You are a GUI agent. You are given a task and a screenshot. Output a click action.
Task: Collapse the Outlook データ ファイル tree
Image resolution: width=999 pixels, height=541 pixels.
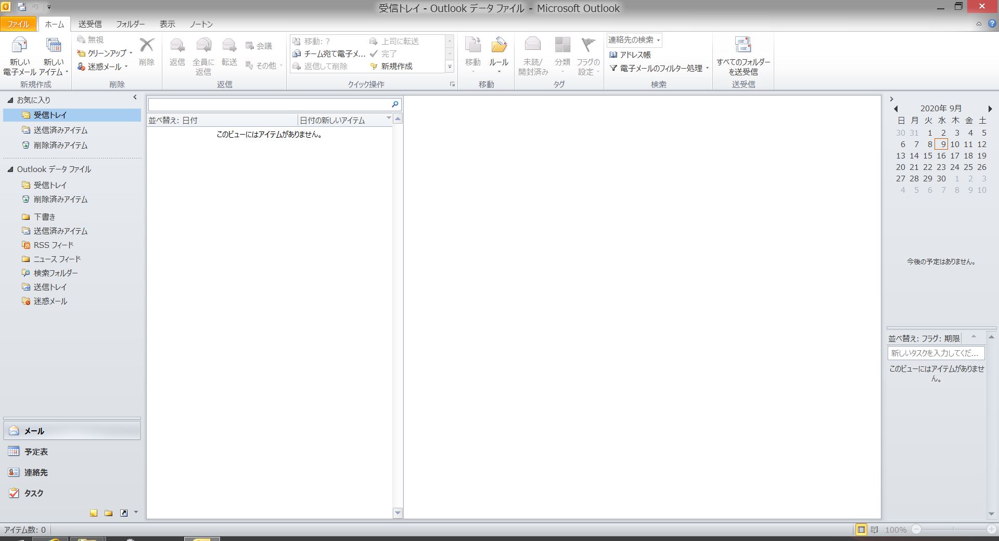pyautogui.click(x=10, y=169)
